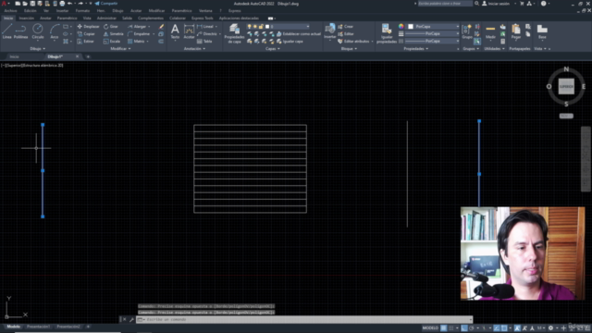Open Propiedades de capa
This screenshot has width=592, height=333.
(234, 33)
